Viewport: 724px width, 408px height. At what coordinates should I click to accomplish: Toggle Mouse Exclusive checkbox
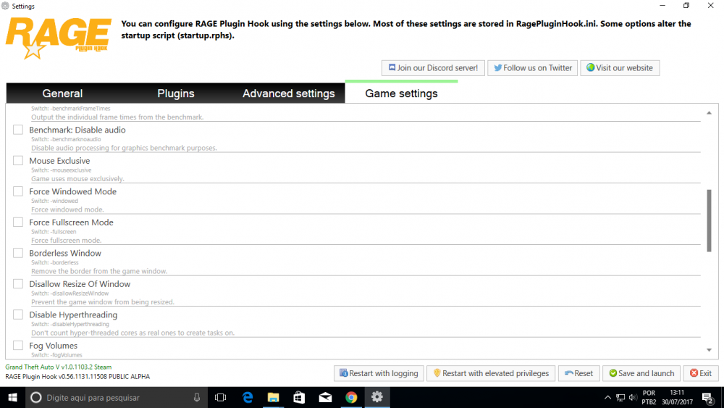point(18,161)
